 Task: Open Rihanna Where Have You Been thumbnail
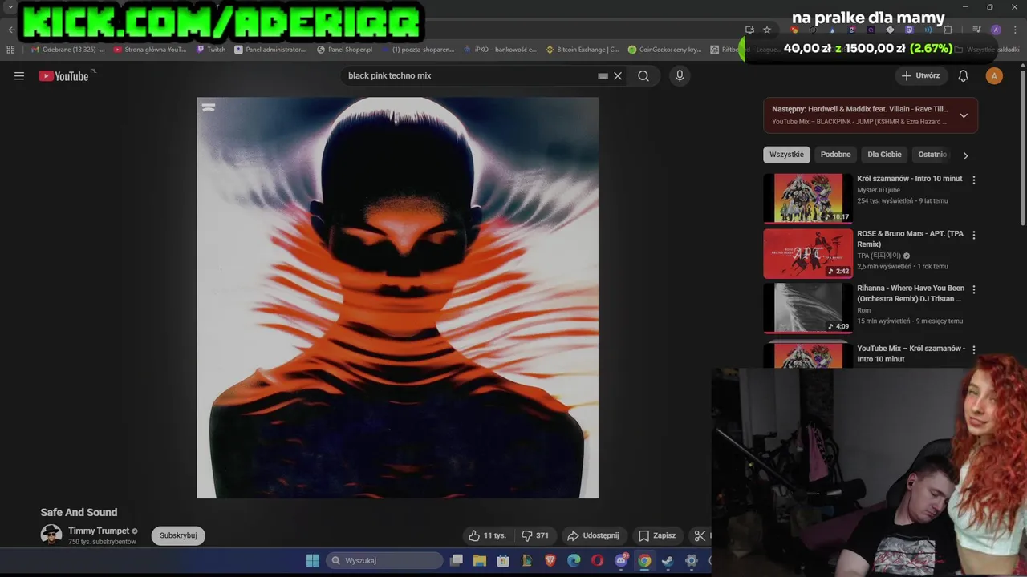(x=808, y=308)
